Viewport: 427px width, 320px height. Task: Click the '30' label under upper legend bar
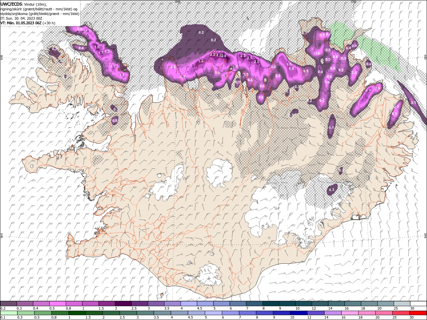click(x=412, y=308)
